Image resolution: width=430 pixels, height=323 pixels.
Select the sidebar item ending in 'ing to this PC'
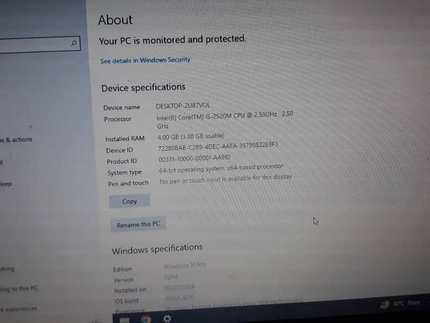(x=19, y=288)
